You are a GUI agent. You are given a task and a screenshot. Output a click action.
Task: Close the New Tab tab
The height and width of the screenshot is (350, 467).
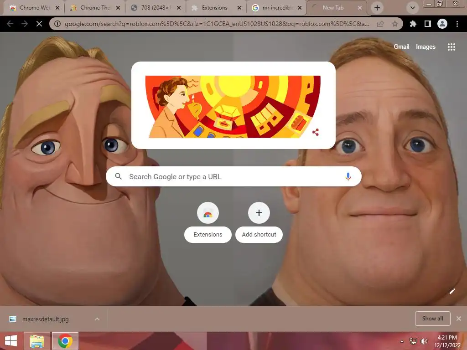click(x=360, y=8)
